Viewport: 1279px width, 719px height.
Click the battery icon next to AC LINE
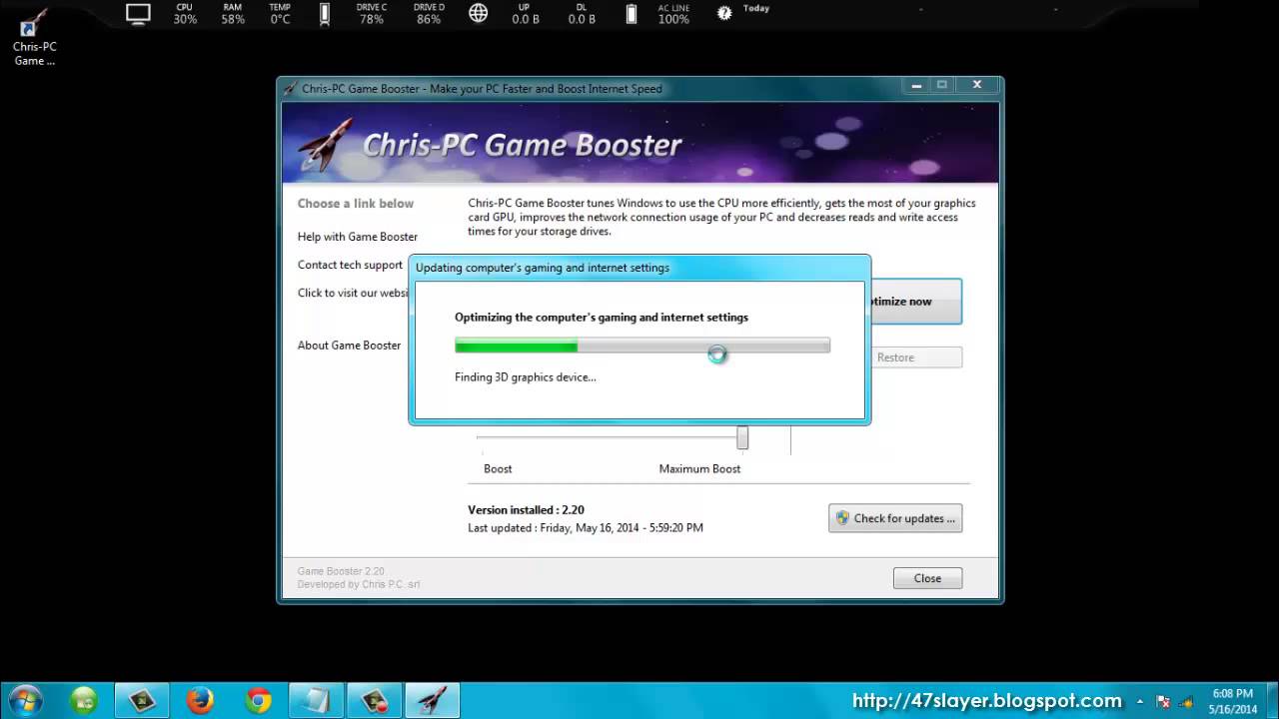point(632,14)
